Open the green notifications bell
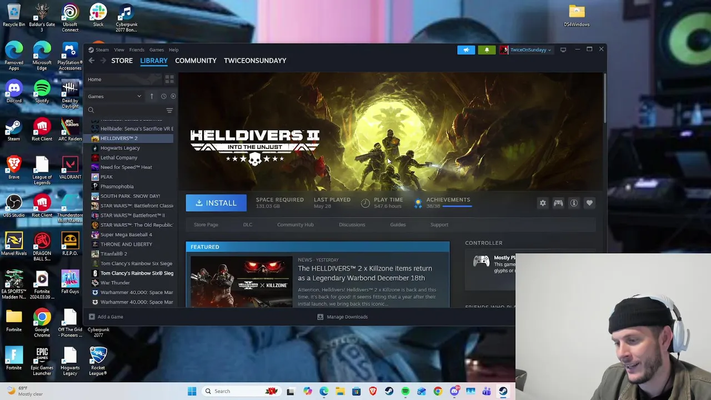Screen dimensions: 711x400 point(487,50)
